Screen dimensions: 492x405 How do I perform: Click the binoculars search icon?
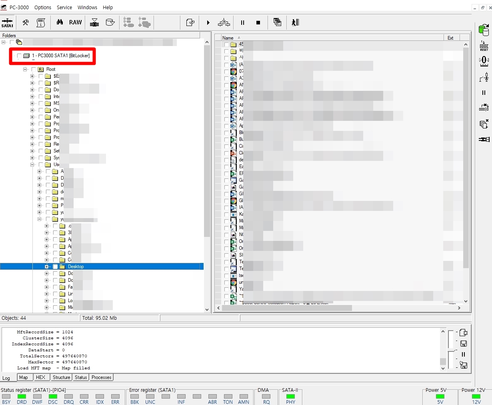point(60,22)
